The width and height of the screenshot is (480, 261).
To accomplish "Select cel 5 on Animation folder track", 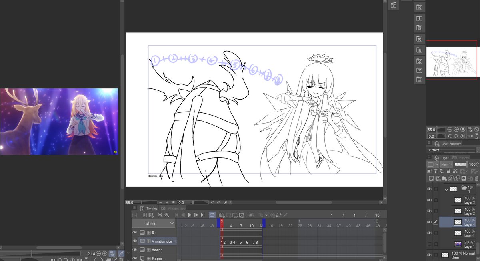I will click(240, 242).
